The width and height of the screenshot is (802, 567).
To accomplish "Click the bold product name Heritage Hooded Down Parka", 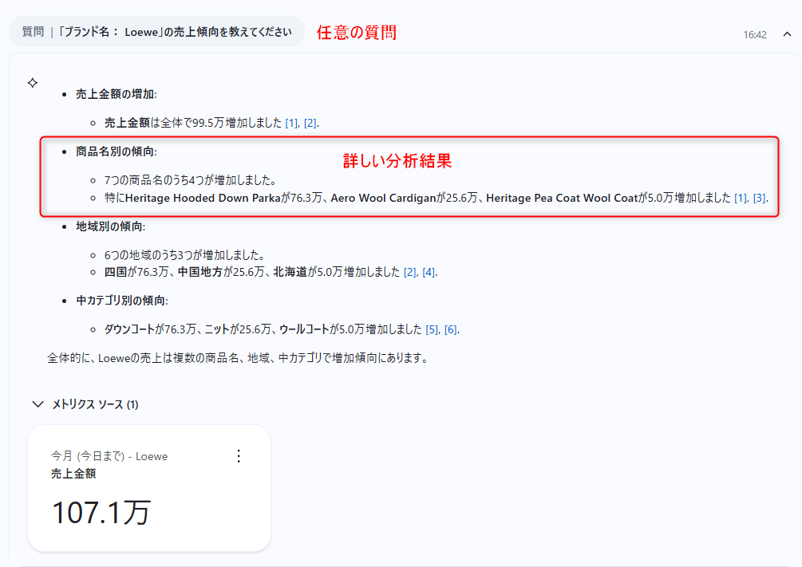I will click(203, 198).
